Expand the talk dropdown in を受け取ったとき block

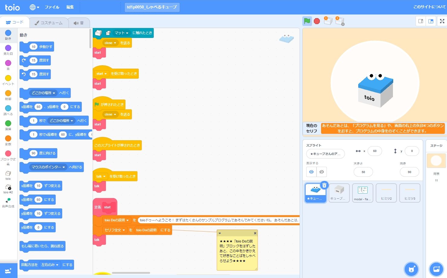click(x=101, y=176)
